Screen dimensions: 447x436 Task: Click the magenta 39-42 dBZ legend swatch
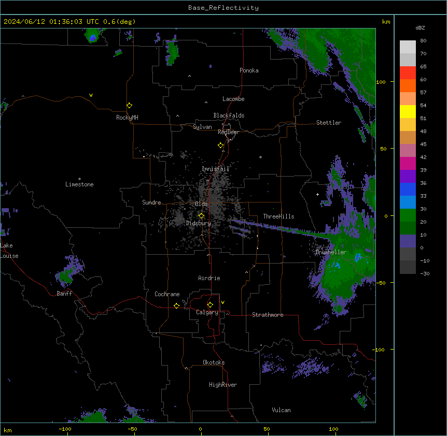pos(408,163)
